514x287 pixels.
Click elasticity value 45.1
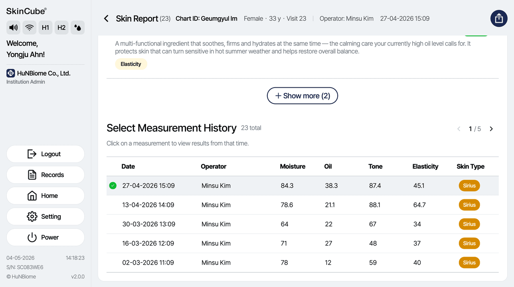coord(419,186)
